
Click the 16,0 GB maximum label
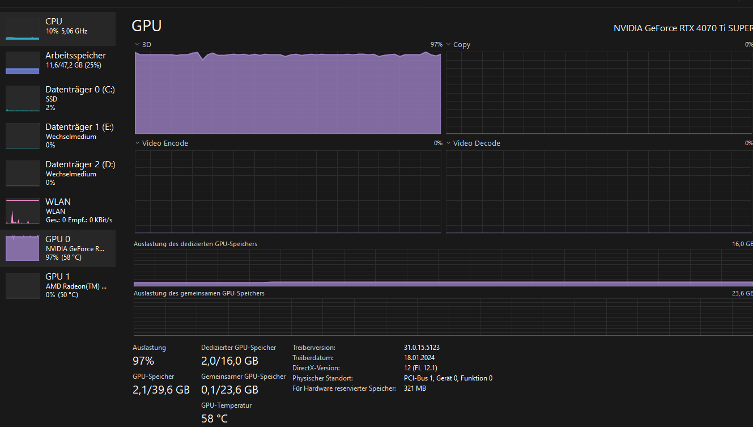point(742,244)
